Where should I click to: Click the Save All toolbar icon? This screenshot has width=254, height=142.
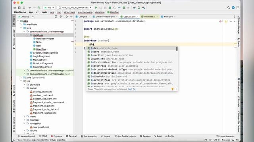tap(19, 7)
